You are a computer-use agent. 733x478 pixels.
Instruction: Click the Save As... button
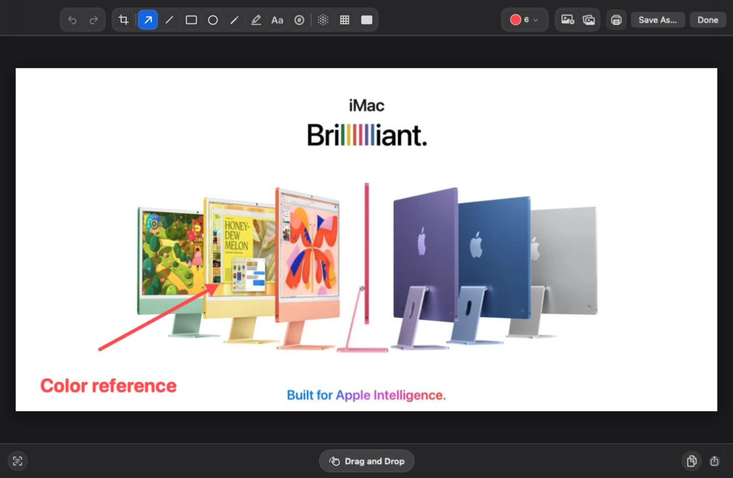[x=658, y=20]
